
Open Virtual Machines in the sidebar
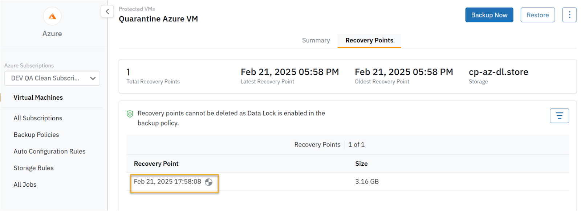[38, 98]
